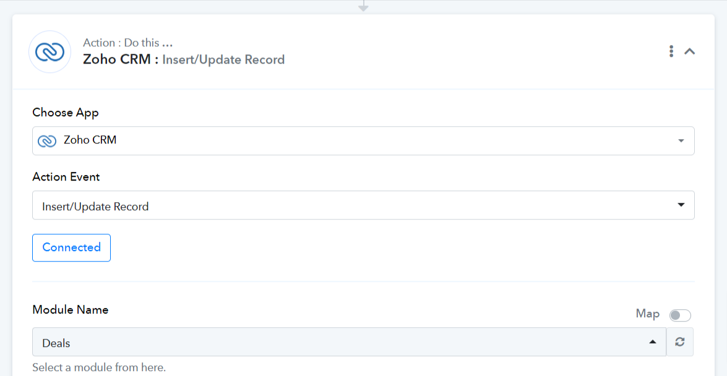Image resolution: width=727 pixels, height=376 pixels.
Task: Click the Connected button
Action: (71, 247)
